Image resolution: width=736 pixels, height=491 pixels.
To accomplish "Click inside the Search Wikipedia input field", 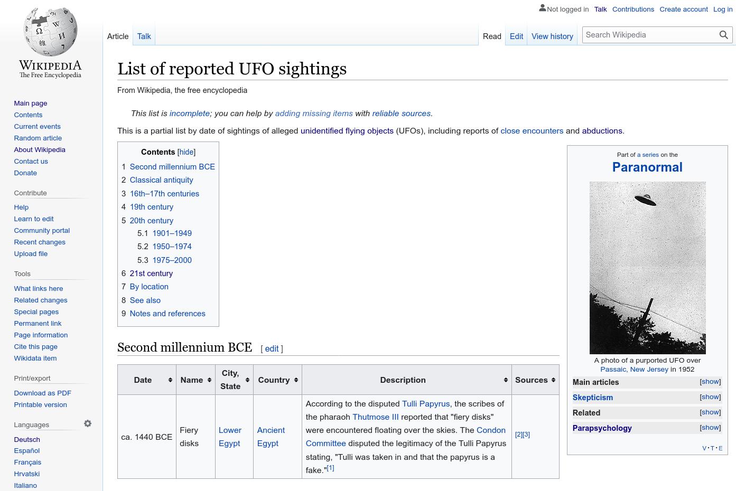I will click(x=650, y=35).
